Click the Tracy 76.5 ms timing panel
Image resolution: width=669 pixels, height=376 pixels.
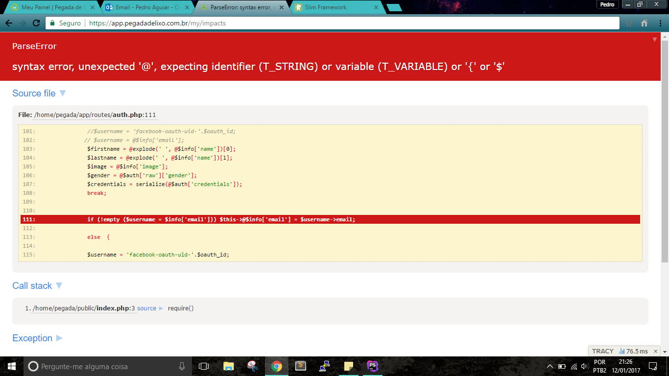[633, 351]
